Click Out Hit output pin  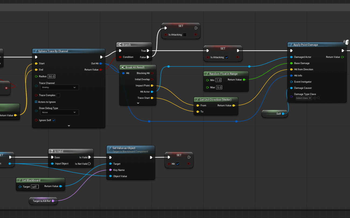[x=101, y=64]
